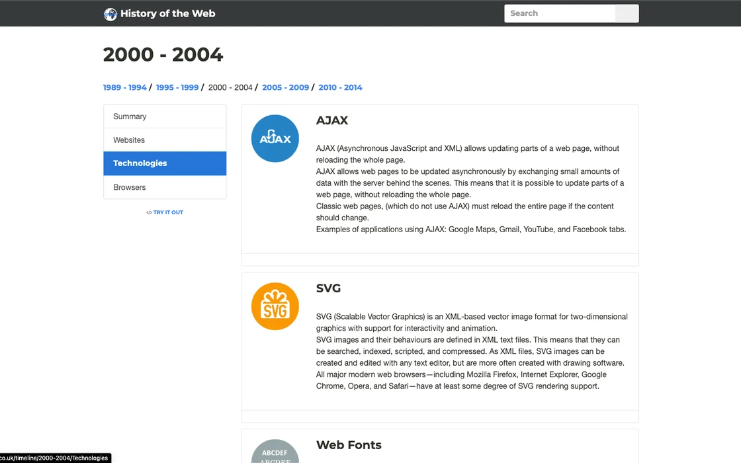Click the TRY IT OUT link

coord(168,212)
